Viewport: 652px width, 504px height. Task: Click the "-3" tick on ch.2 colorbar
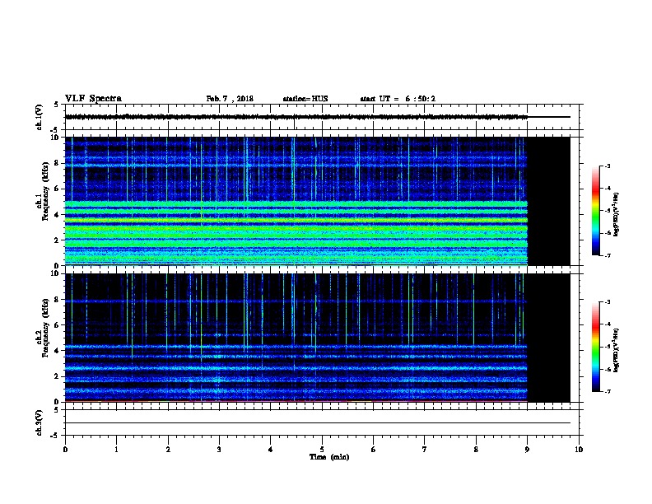coord(607,302)
